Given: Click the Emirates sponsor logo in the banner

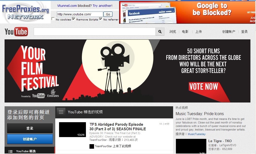Looking at the screenshot, I should pos(53,93).
